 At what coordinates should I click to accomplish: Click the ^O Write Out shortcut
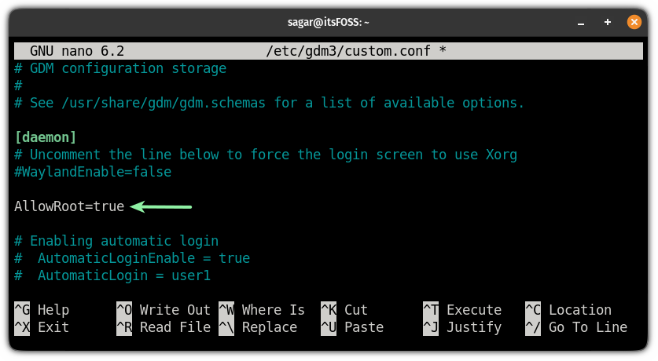pos(164,310)
